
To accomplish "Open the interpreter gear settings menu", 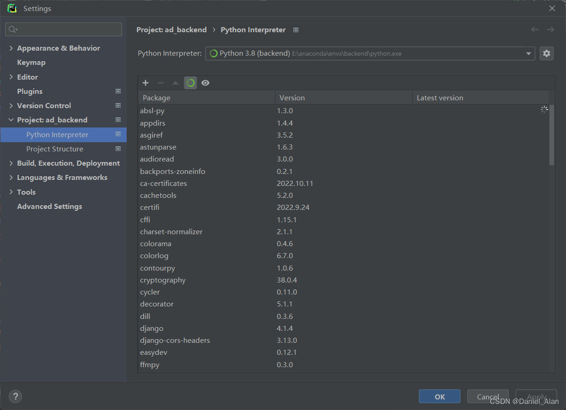I will coord(547,53).
